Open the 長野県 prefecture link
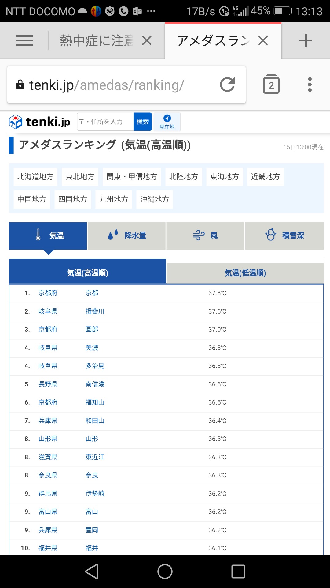This screenshot has height=588, width=330. coord(48,384)
